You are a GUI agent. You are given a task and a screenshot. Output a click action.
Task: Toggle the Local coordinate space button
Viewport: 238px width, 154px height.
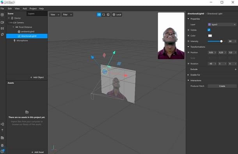(x=117, y=14)
